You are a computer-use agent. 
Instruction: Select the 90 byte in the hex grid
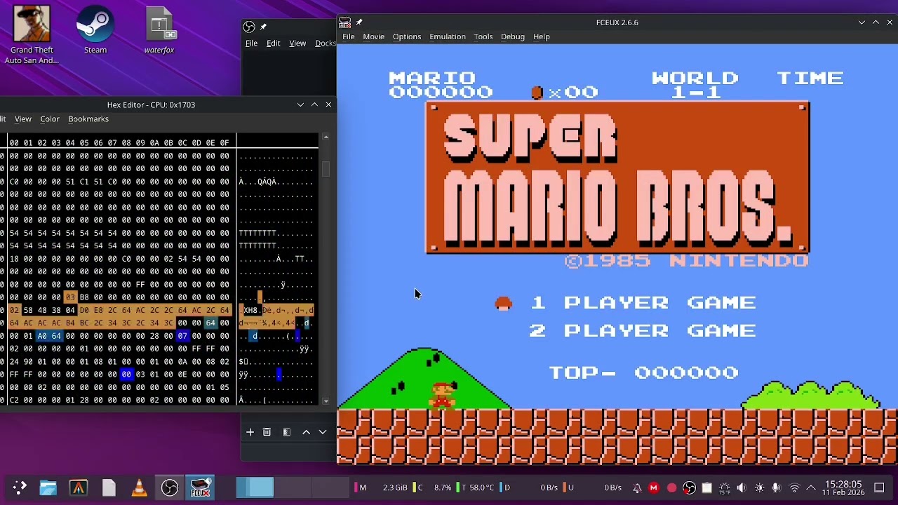(x=28, y=362)
